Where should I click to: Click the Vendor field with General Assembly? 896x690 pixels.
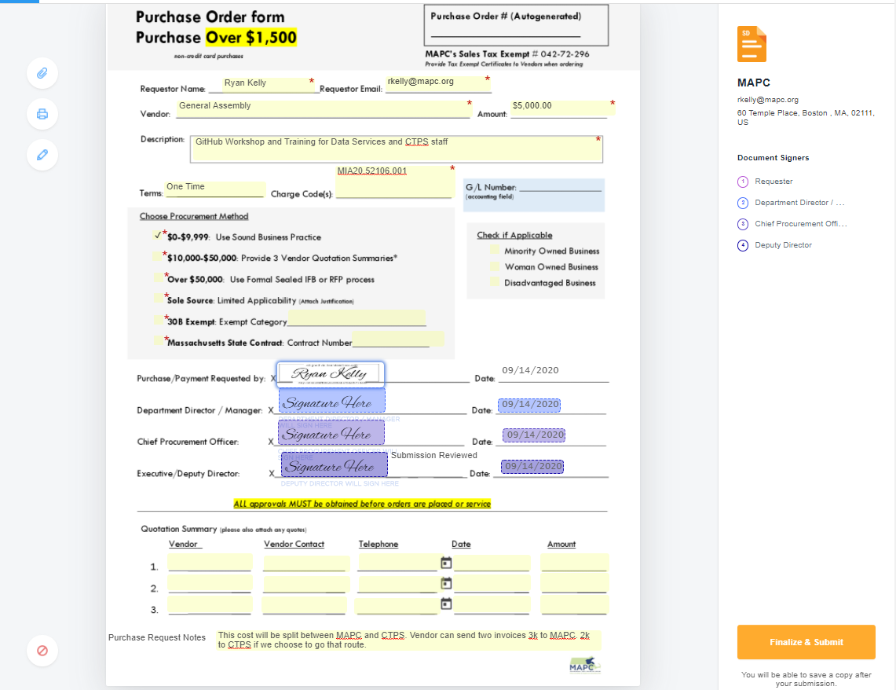point(324,108)
